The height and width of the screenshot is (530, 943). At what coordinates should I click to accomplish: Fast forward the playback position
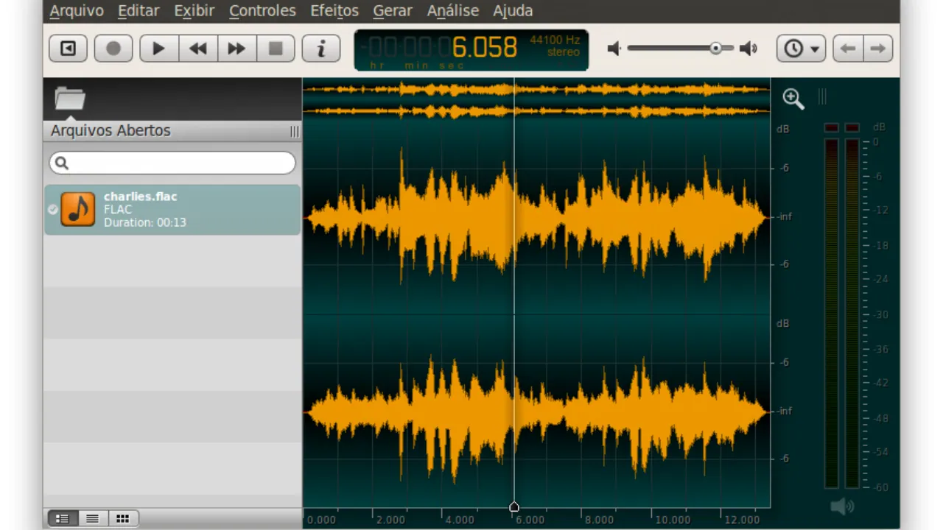coord(236,49)
